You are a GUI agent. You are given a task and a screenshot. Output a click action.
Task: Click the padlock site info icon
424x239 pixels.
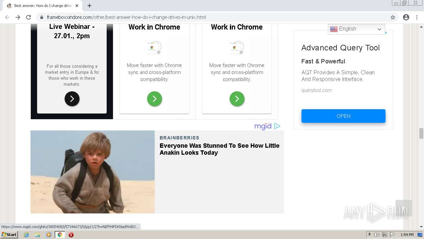point(42,17)
